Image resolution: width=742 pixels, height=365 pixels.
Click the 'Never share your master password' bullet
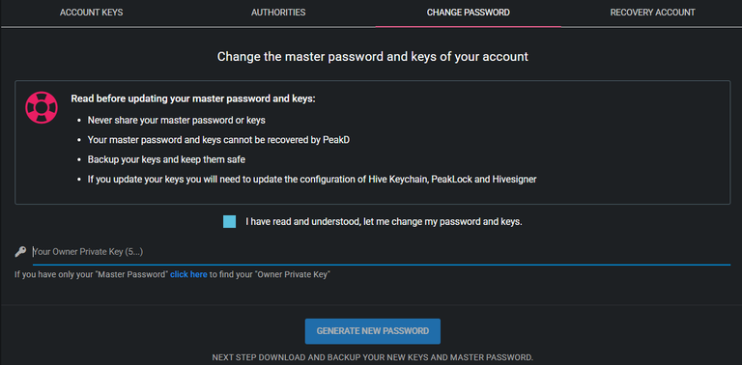[177, 120]
